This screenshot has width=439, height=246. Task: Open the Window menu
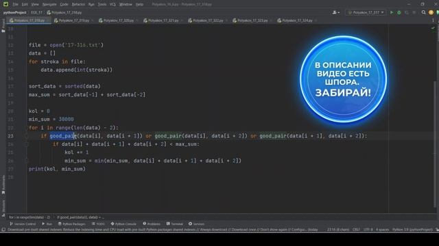click(x=126, y=5)
